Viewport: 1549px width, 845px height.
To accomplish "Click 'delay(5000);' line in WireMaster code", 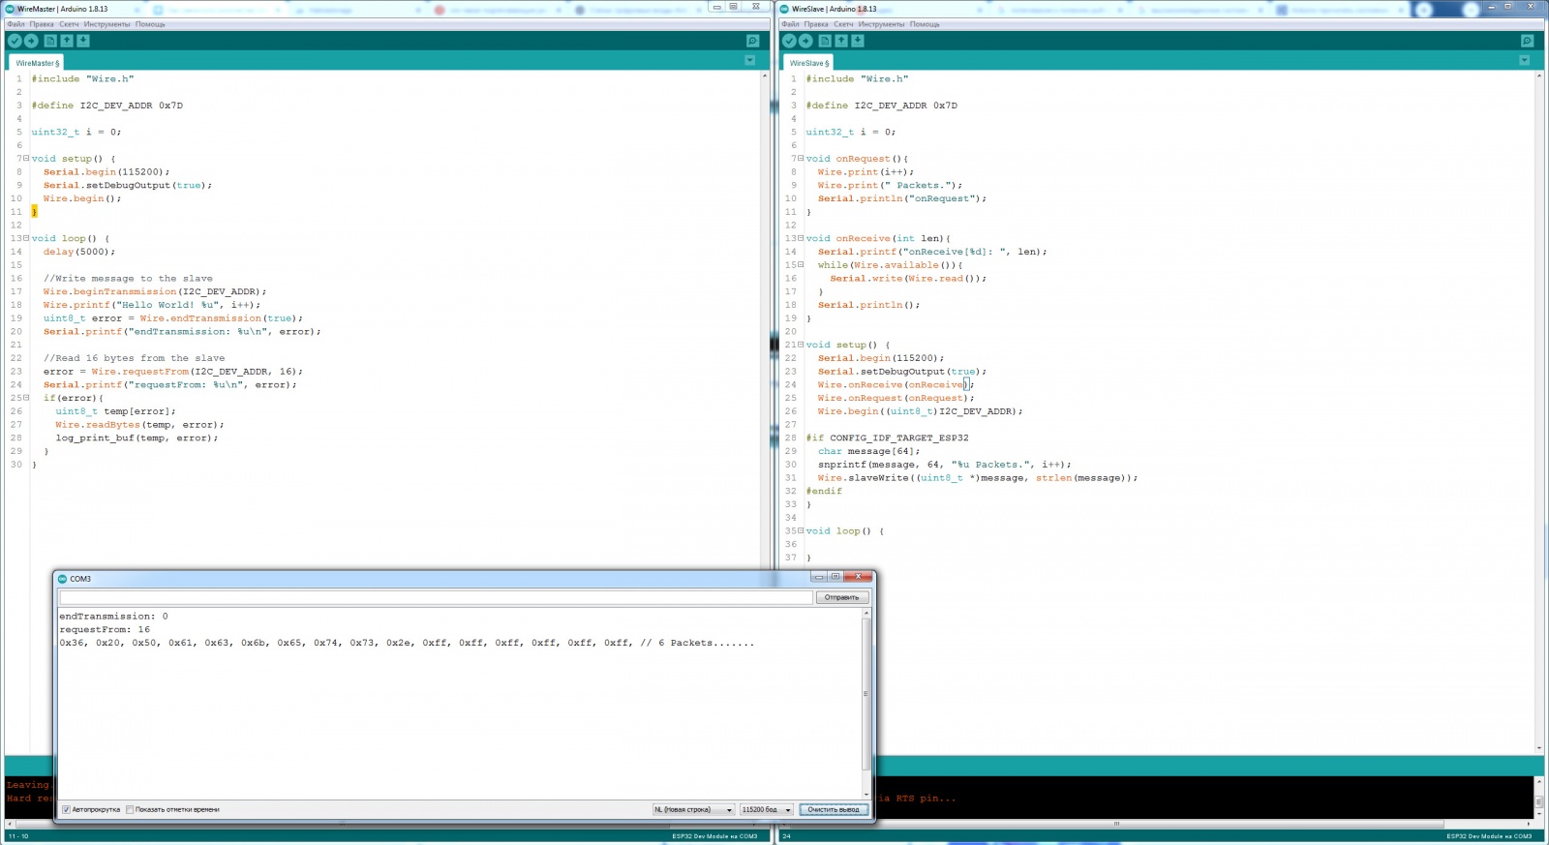I will 78,252.
